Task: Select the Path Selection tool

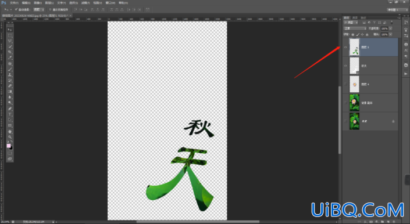Action: tap(10, 120)
